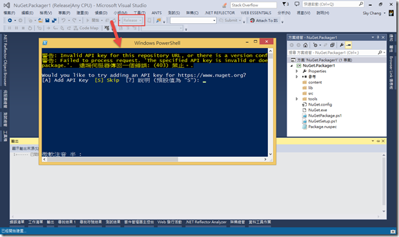This screenshot has width=399, height=237.
Task: Expand the tools folder
Action: click(x=296, y=99)
